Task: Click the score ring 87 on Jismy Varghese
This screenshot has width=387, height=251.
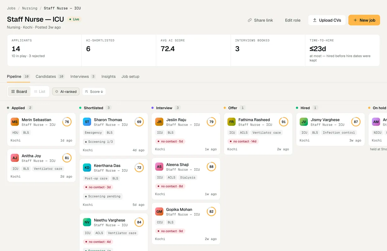Action: pos(356,122)
